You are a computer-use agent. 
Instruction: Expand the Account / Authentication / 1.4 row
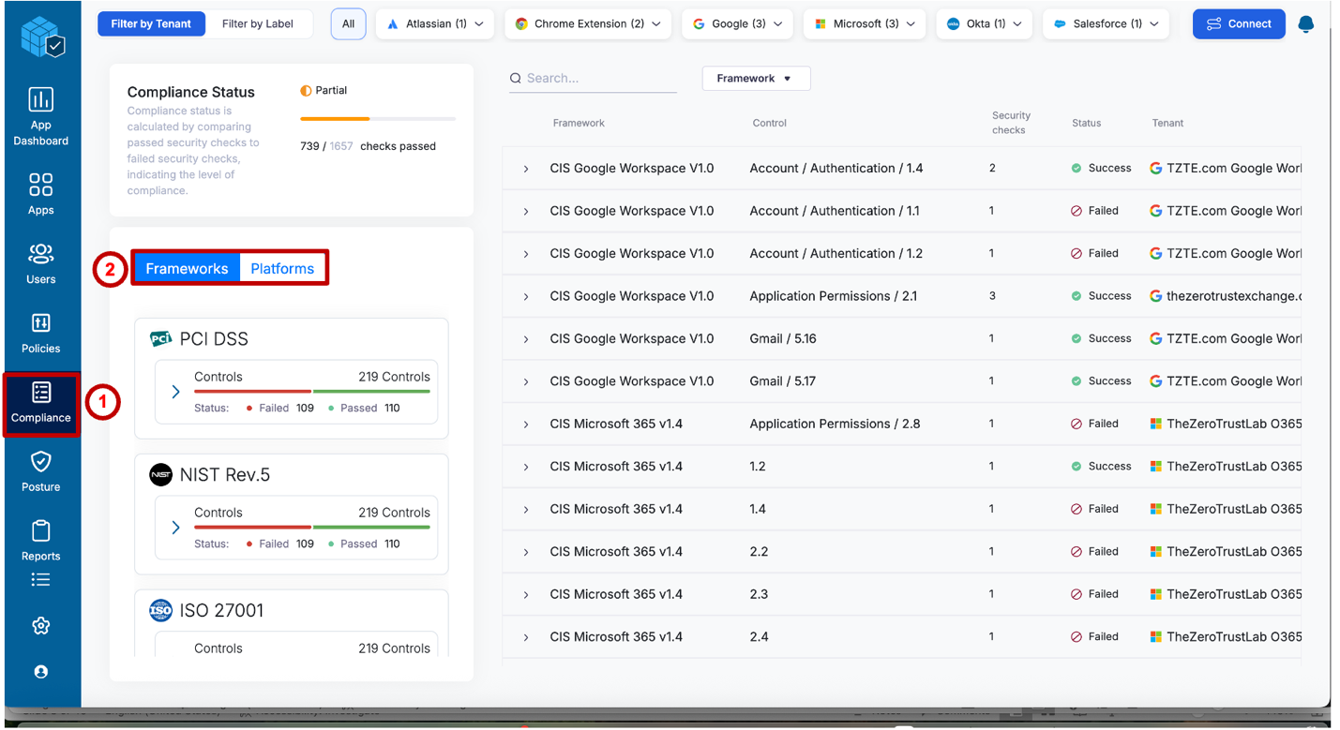point(526,169)
